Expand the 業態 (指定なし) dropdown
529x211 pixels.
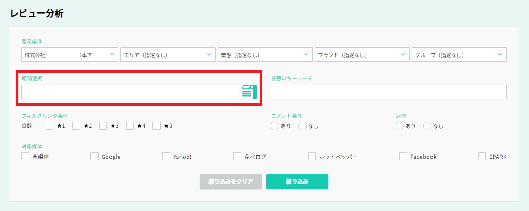pyautogui.click(x=265, y=54)
